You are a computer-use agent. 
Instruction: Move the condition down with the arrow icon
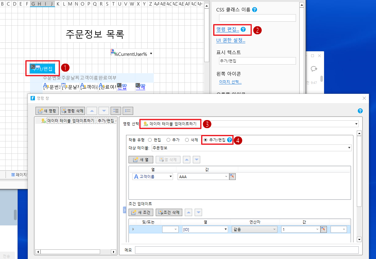(x=198, y=212)
